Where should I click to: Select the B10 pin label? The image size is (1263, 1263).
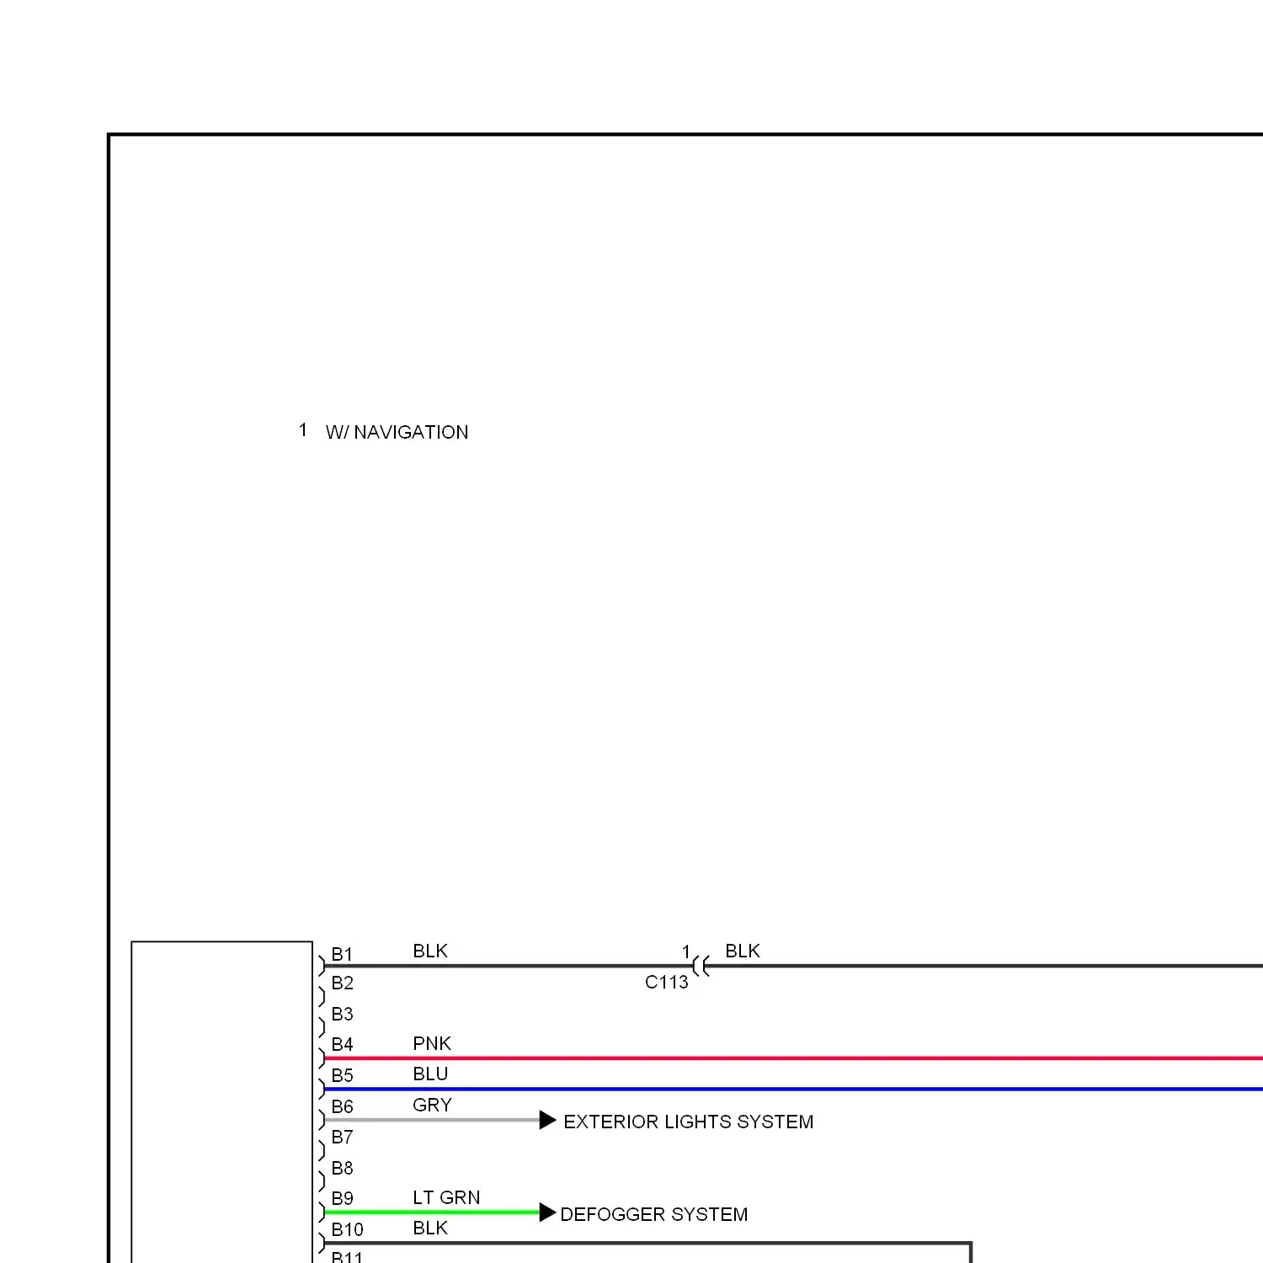coord(347,1229)
